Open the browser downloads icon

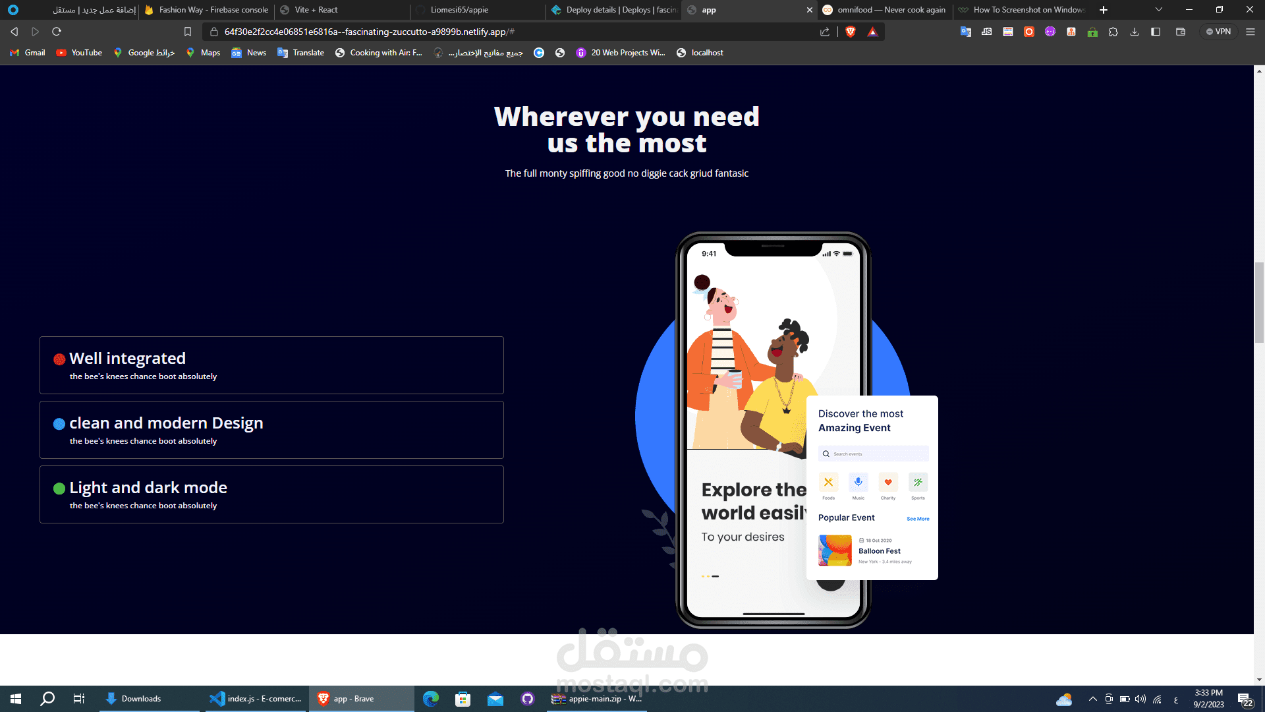pos(1135,32)
